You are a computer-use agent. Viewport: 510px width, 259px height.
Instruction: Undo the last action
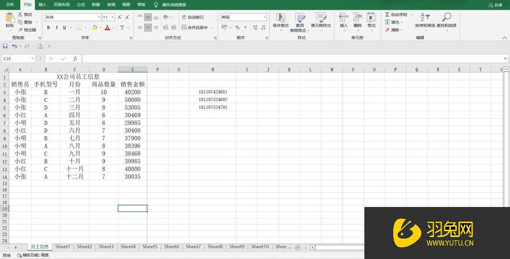(14, 46)
